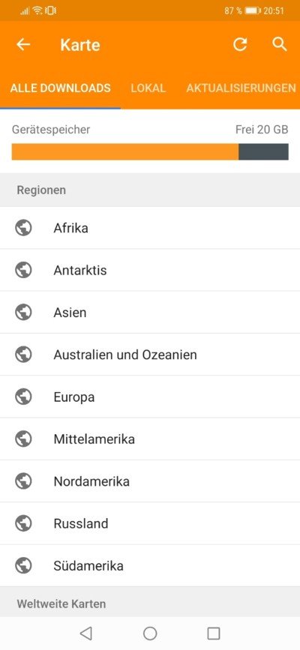
Task: Switch to the AKTUALISIERUNGEN tab
Action: tap(241, 88)
